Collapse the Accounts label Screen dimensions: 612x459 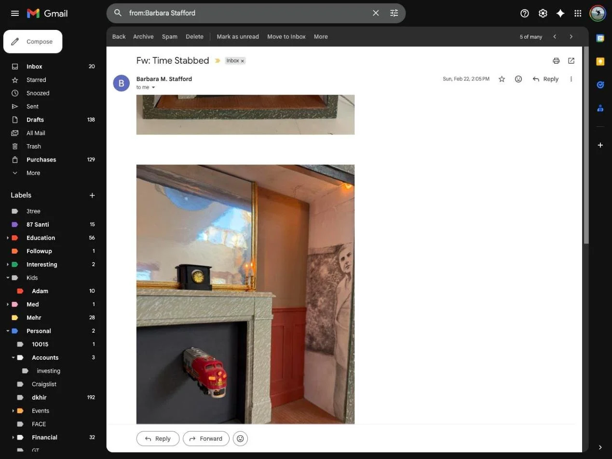click(13, 358)
